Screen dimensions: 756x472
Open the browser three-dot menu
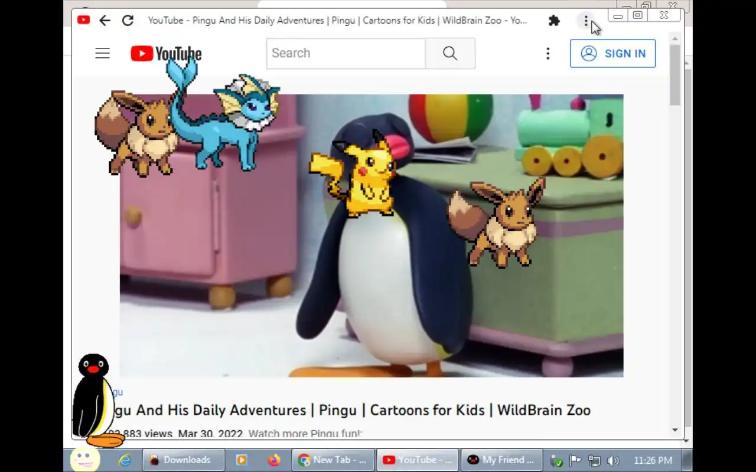pyautogui.click(x=586, y=21)
